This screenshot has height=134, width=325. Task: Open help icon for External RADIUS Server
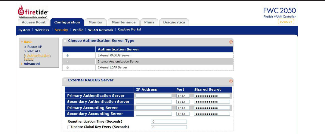tap(231, 81)
